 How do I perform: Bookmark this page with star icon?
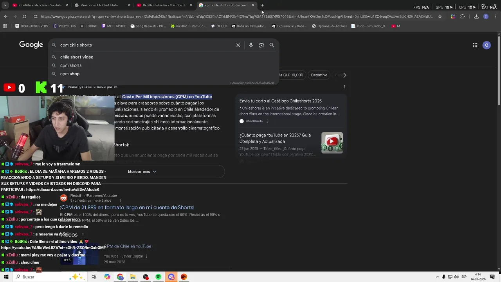click(x=440, y=16)
